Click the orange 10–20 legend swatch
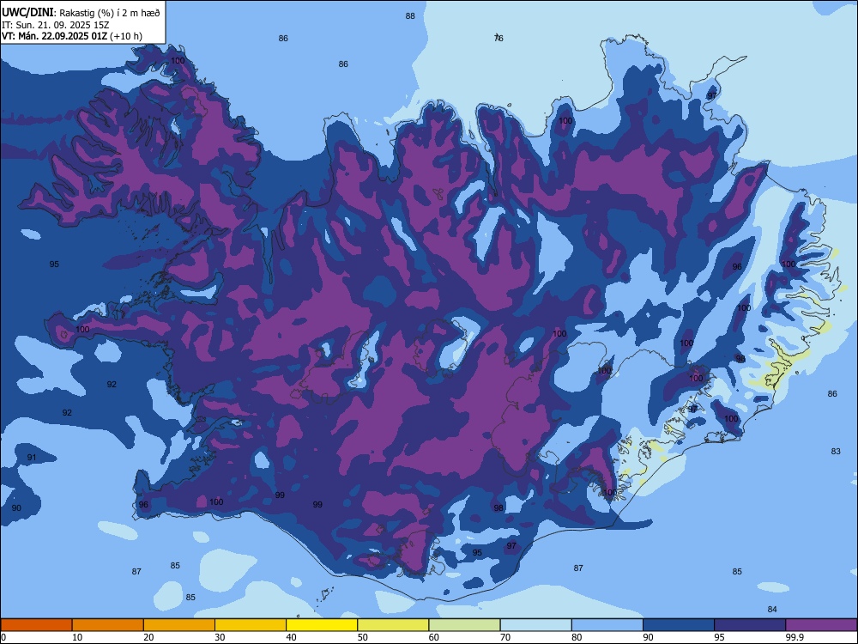This screenshot has width=858, height=644. 108,625
